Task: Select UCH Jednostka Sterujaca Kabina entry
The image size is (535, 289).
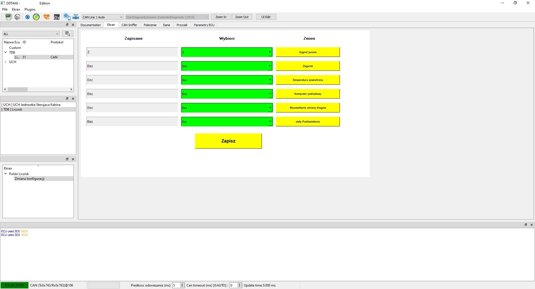Action: (38, 105)
